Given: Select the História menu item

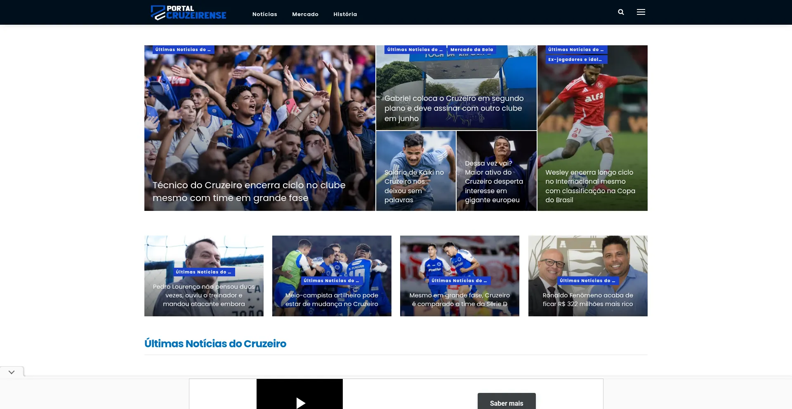Looking at the screenshot, I should tap(345, 14).
